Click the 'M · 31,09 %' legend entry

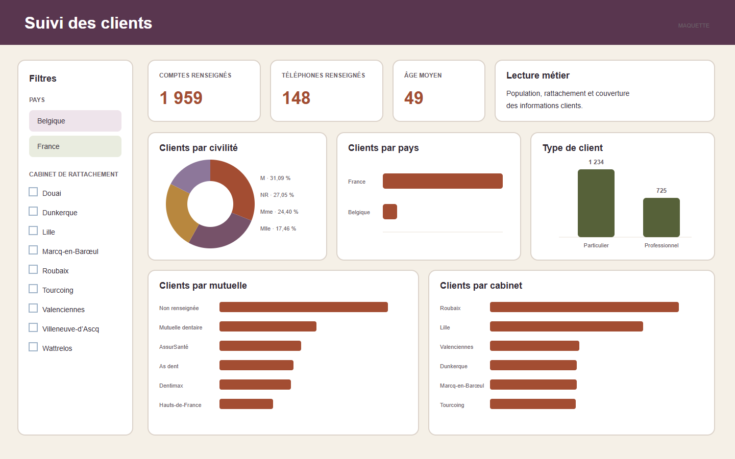[x=275, y=178]
